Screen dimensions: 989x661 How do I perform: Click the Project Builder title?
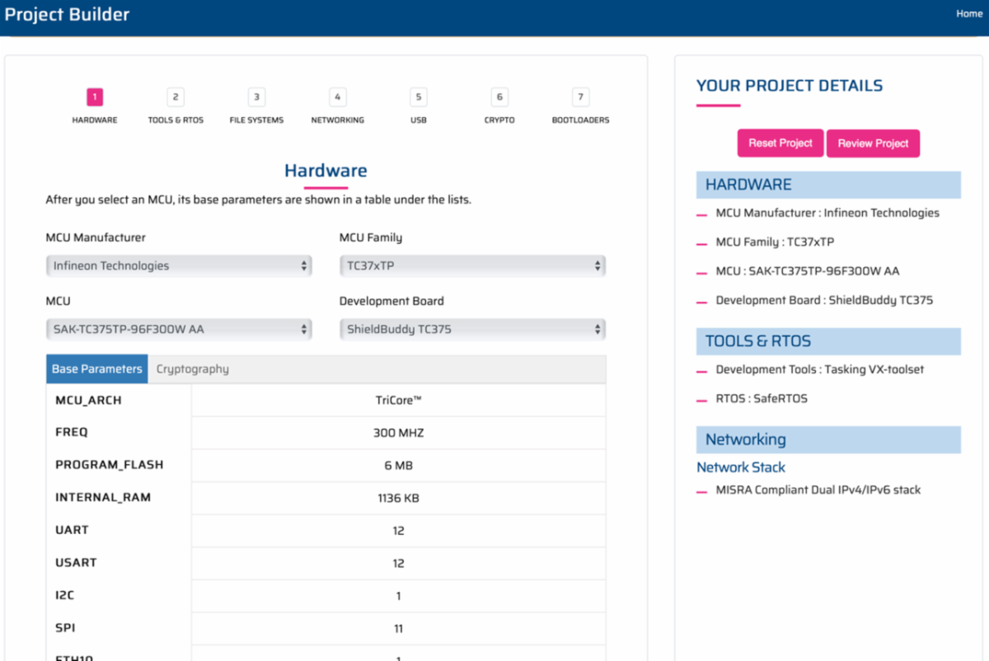(x=68, y=15)
